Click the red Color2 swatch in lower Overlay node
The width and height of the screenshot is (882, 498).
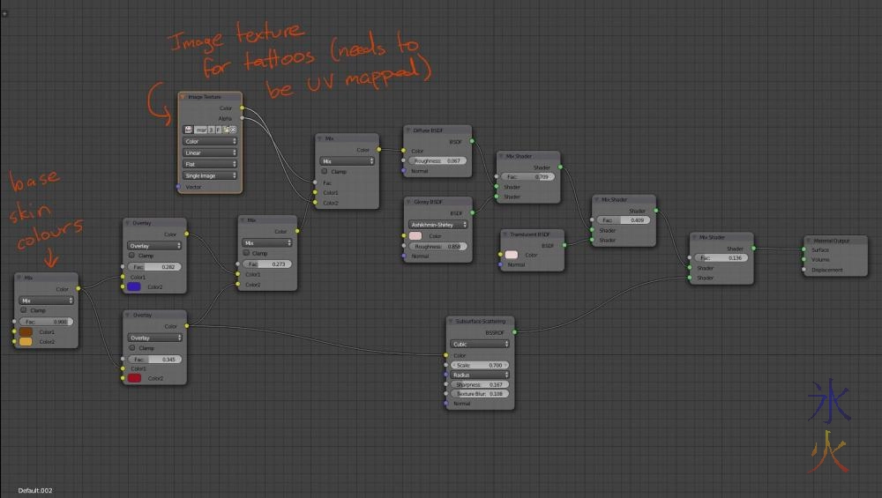coord(135,378)
